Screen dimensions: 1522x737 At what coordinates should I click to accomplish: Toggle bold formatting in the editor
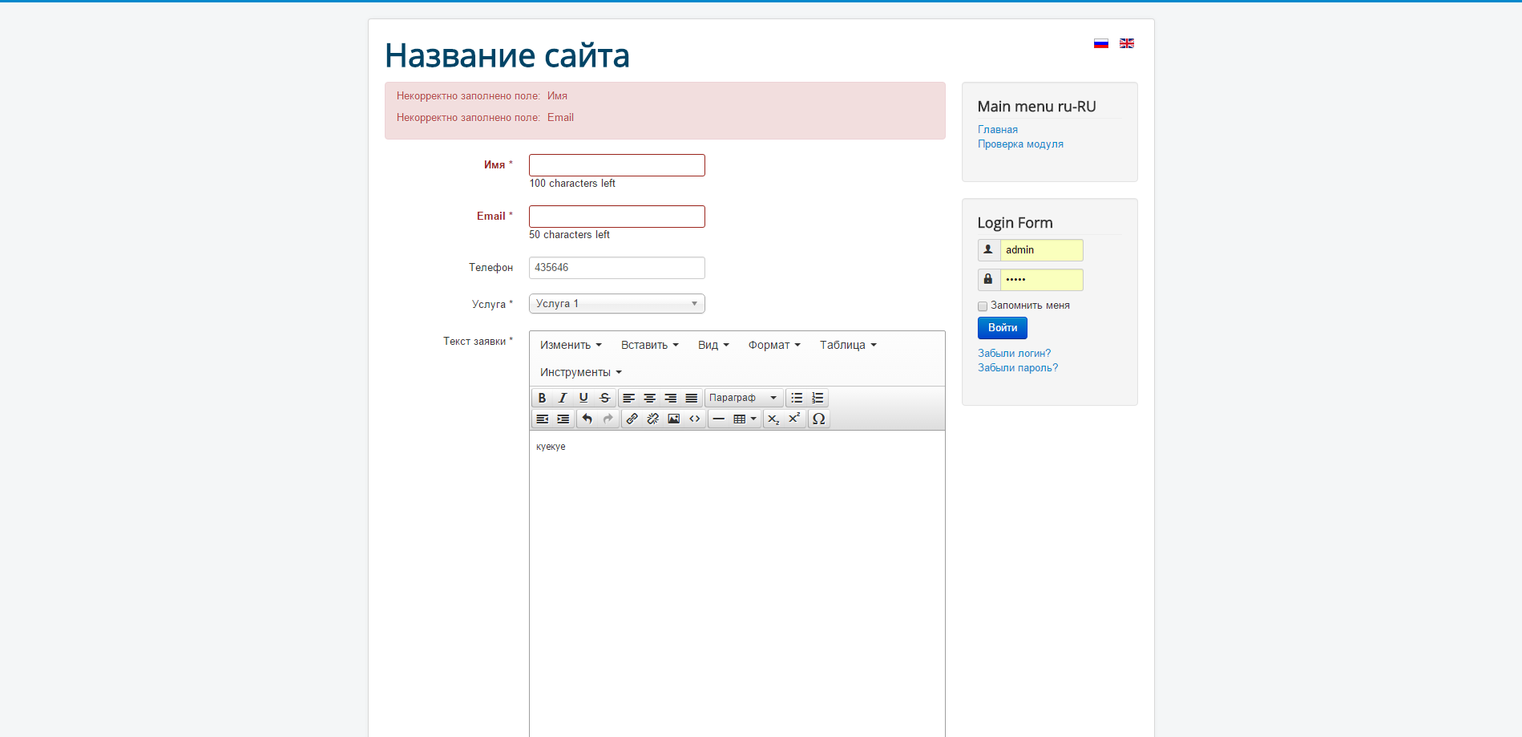542,398
